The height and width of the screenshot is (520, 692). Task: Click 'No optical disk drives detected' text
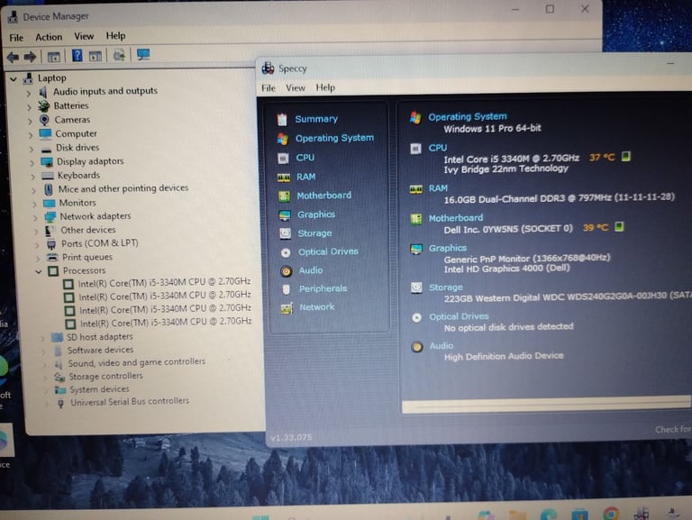tap(509, 327)
